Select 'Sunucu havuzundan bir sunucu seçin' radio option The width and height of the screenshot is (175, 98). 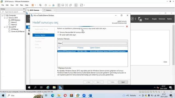pos(58,32)
